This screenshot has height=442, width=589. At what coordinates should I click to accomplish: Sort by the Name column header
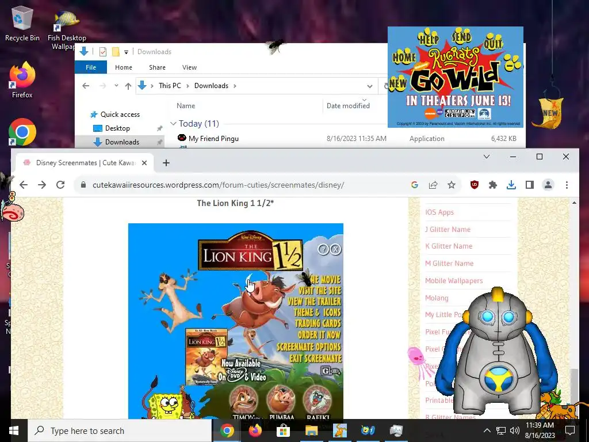(186, 106)
